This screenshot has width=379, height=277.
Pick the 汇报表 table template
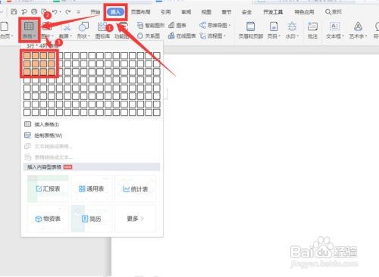[x=48, y=188]
